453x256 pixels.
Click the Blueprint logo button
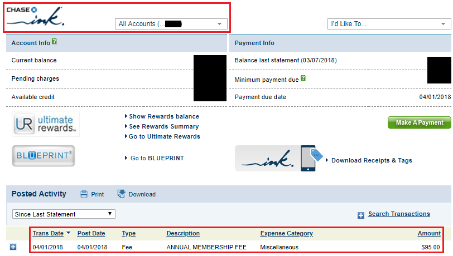click(44, 156)
